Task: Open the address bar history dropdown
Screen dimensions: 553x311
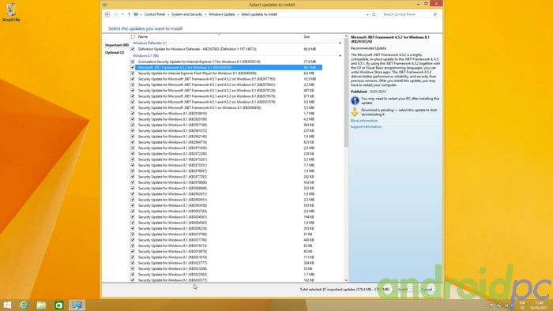Action: click(367, 14)
